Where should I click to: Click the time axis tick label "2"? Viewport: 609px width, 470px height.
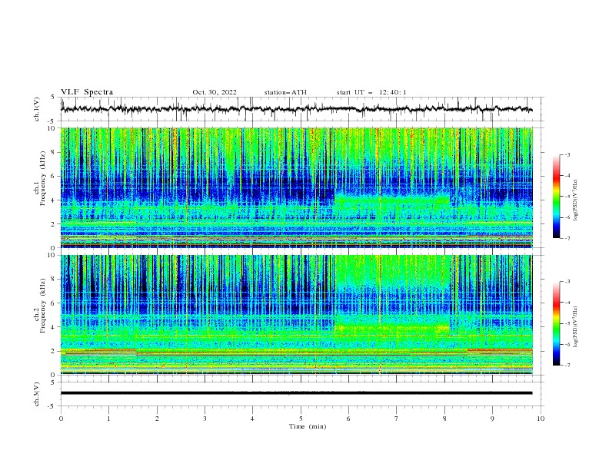[x=157, y=419]
